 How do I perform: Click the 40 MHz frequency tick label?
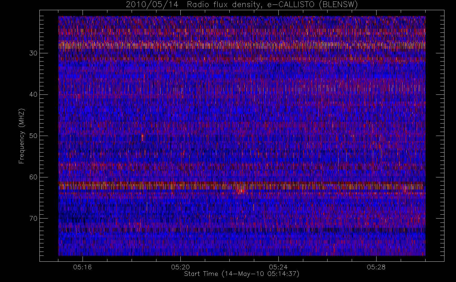pyautogui.click(x=33, y=94)
